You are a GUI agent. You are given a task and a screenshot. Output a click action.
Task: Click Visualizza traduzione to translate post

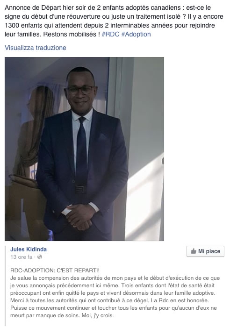coord(36,48)
